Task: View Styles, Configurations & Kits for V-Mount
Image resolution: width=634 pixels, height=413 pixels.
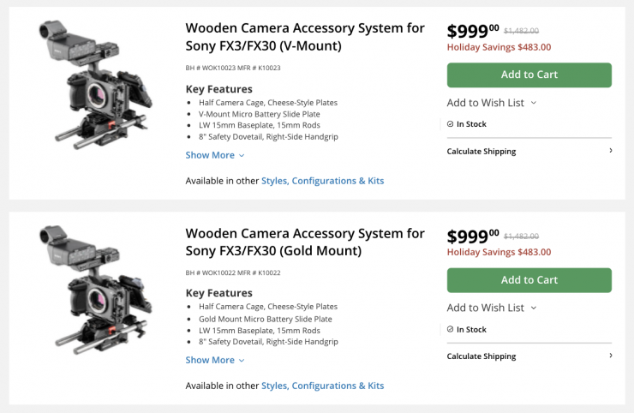Action: click(x=322, y=181)
